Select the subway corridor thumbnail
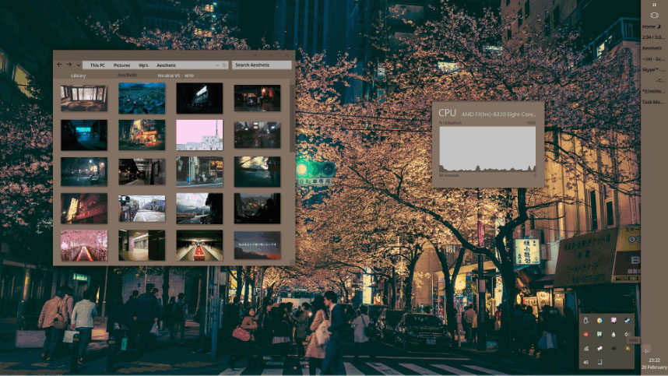668x376 pixels. 142,246
